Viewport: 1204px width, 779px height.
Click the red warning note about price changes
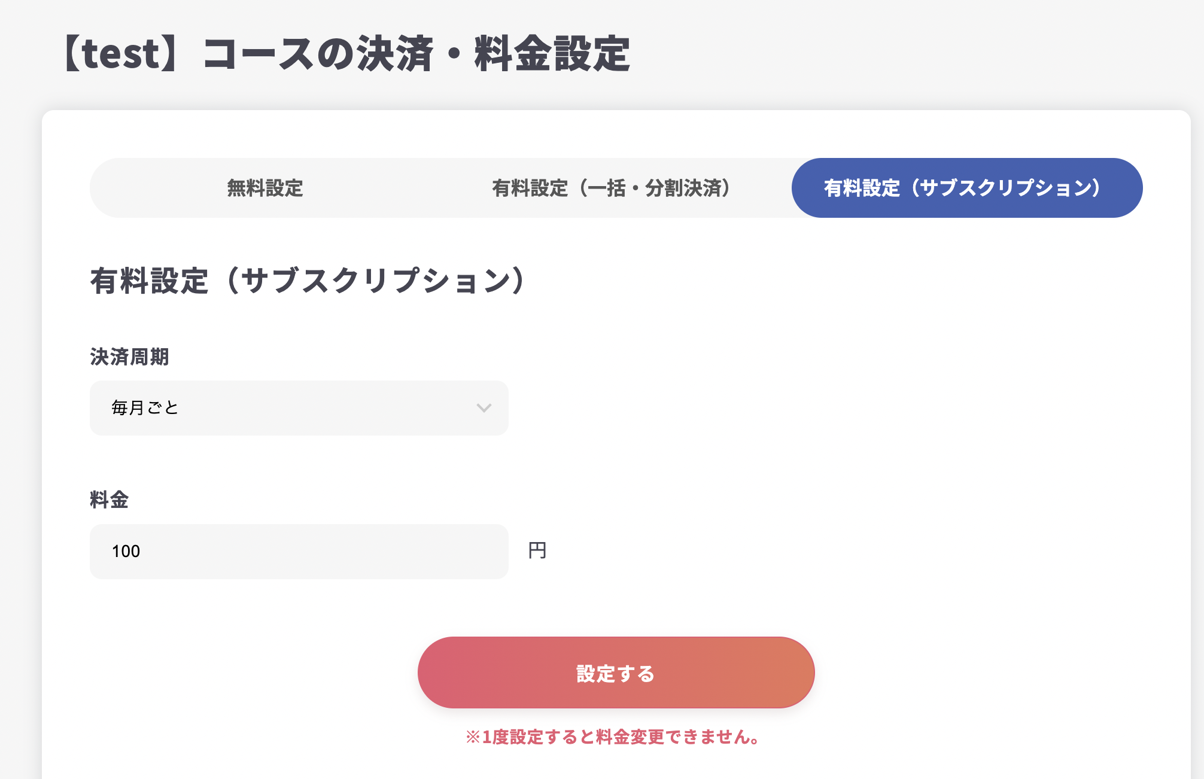615,737
